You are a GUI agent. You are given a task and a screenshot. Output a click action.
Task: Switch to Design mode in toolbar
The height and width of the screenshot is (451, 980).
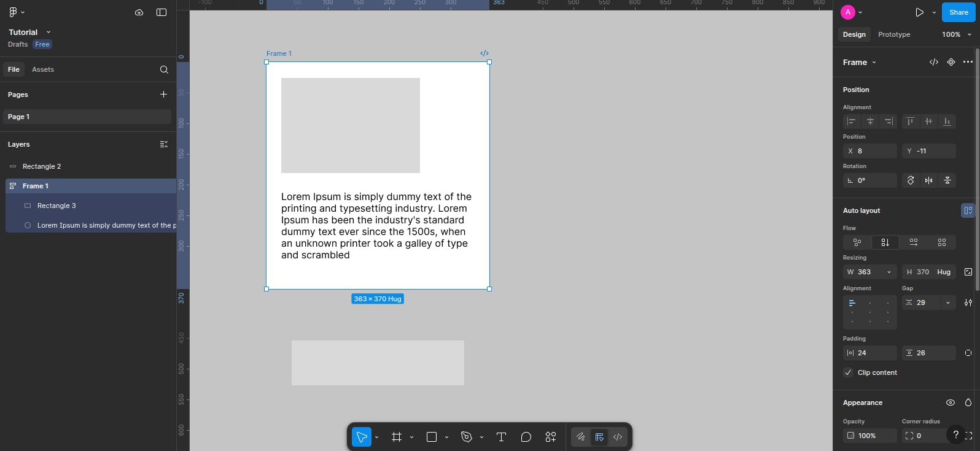(599, 437)
